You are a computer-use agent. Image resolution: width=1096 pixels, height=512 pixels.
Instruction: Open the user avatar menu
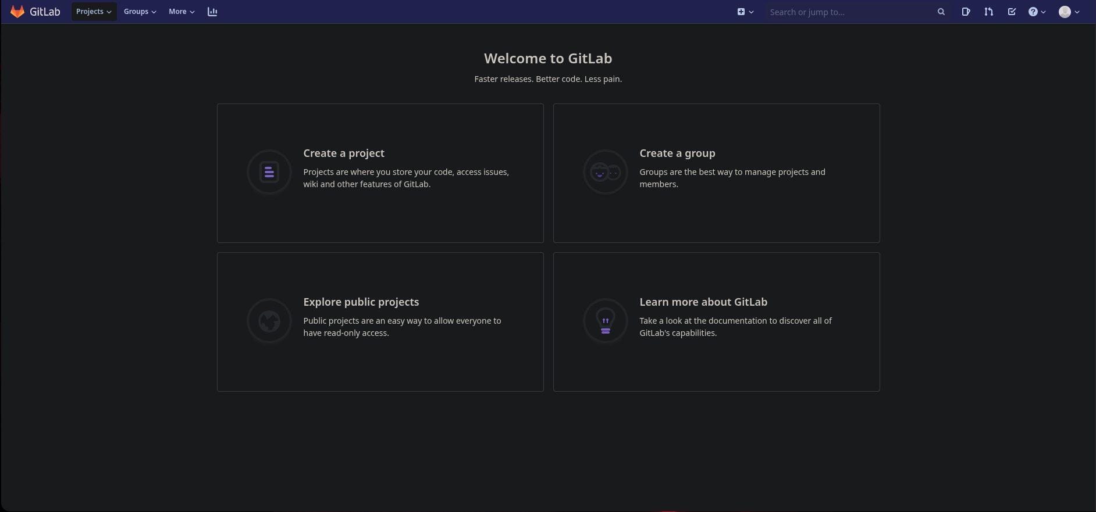pos(1069,12)
